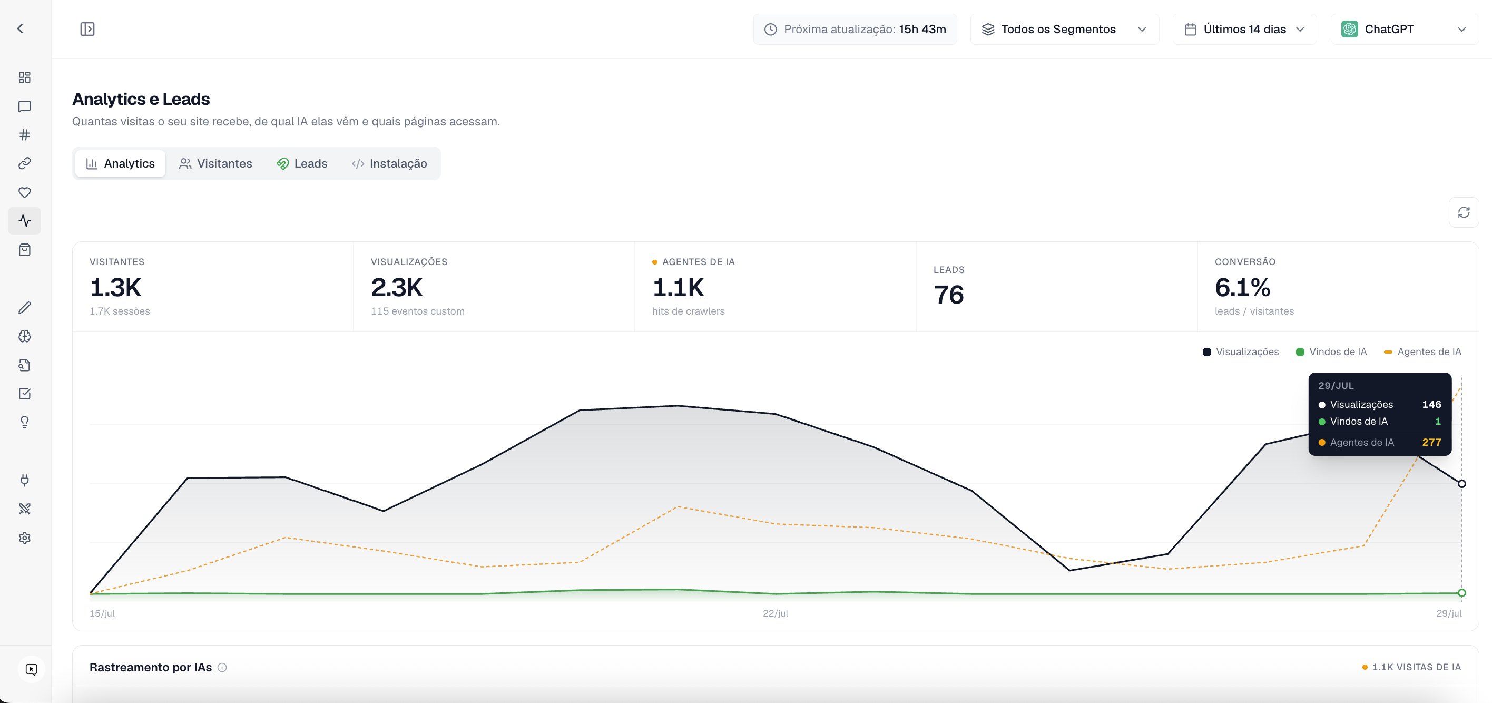Click info icon beside Rastreamento por IAs

[222, 668]
